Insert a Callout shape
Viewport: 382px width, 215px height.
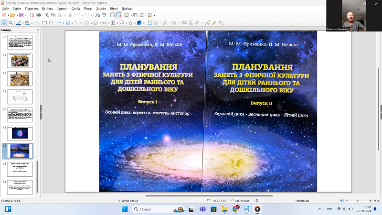[122, 22]
